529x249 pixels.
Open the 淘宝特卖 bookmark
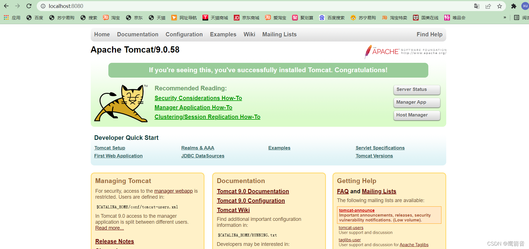pos(394,18)
